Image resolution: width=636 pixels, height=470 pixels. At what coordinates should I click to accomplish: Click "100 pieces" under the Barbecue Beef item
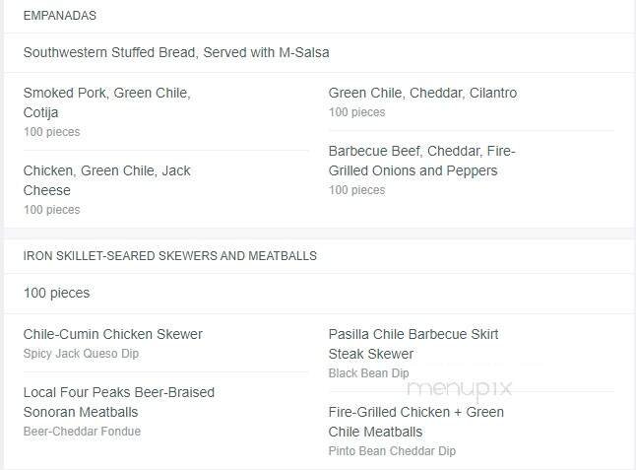point(356,190)
